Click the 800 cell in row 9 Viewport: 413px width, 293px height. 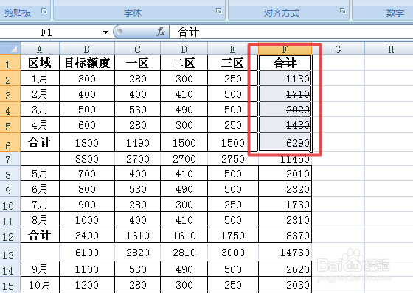point(87,189)
